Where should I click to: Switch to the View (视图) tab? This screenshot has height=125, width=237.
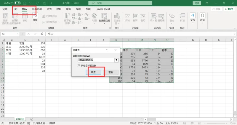(78, 9)
